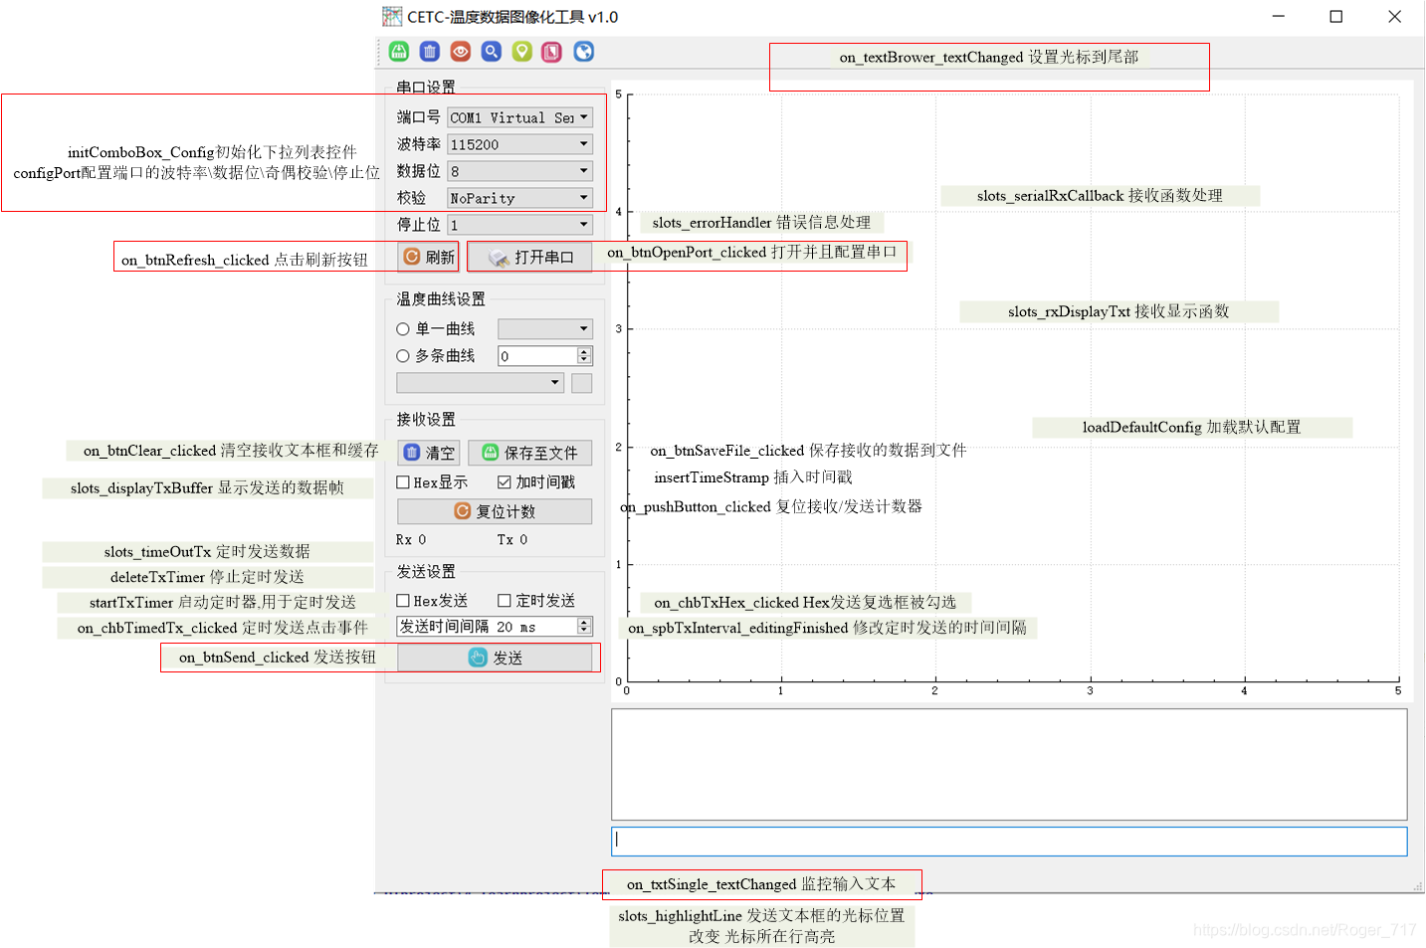Click the 复位计数 reset counter button

(495, 510)
